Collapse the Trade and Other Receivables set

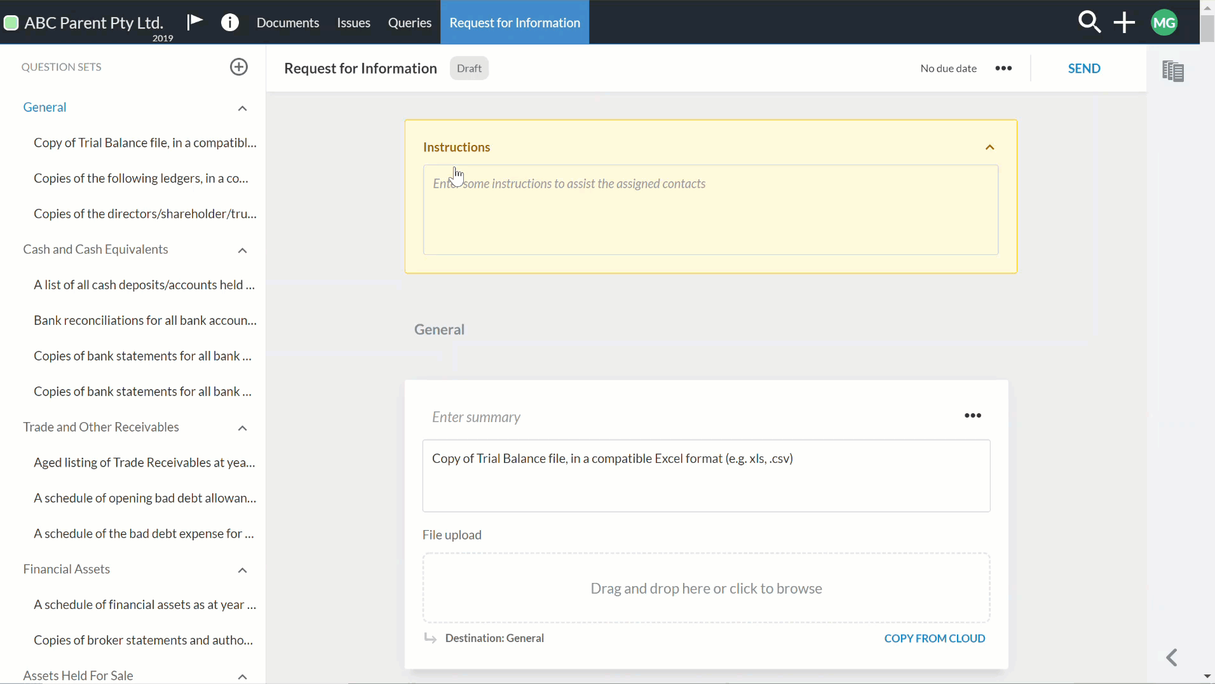[x=242, y=428]
